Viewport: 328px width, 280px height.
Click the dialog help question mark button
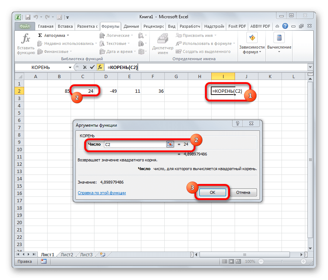tap(238, 123)
